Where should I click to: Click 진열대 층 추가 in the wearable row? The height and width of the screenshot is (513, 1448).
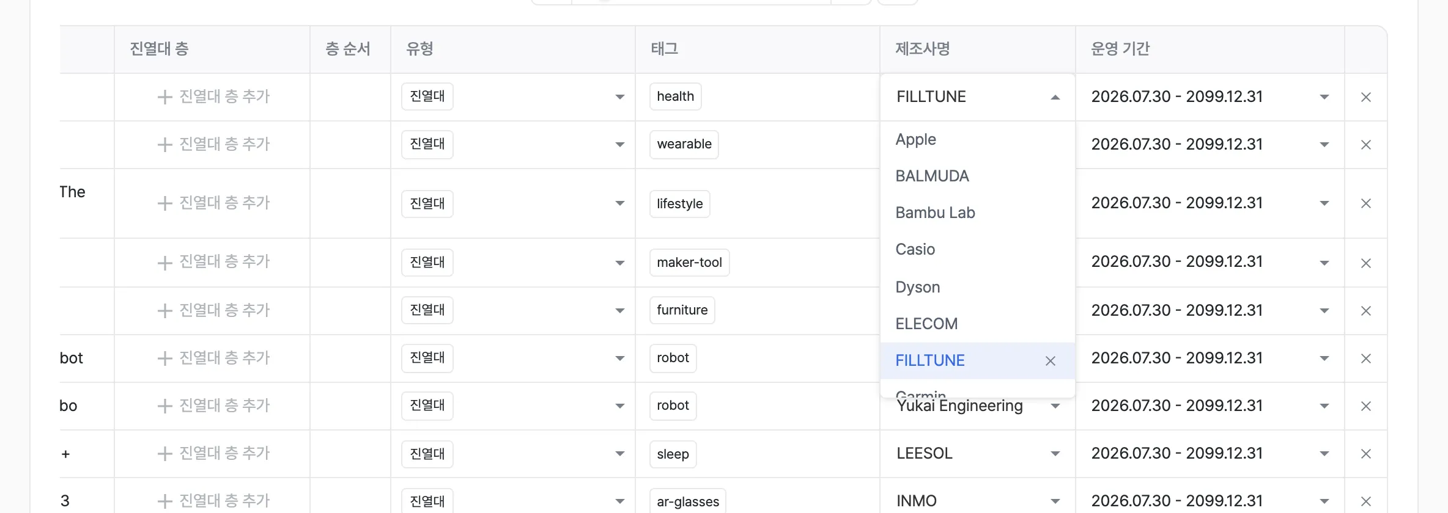pyautogui.click(x=213, y=144)
